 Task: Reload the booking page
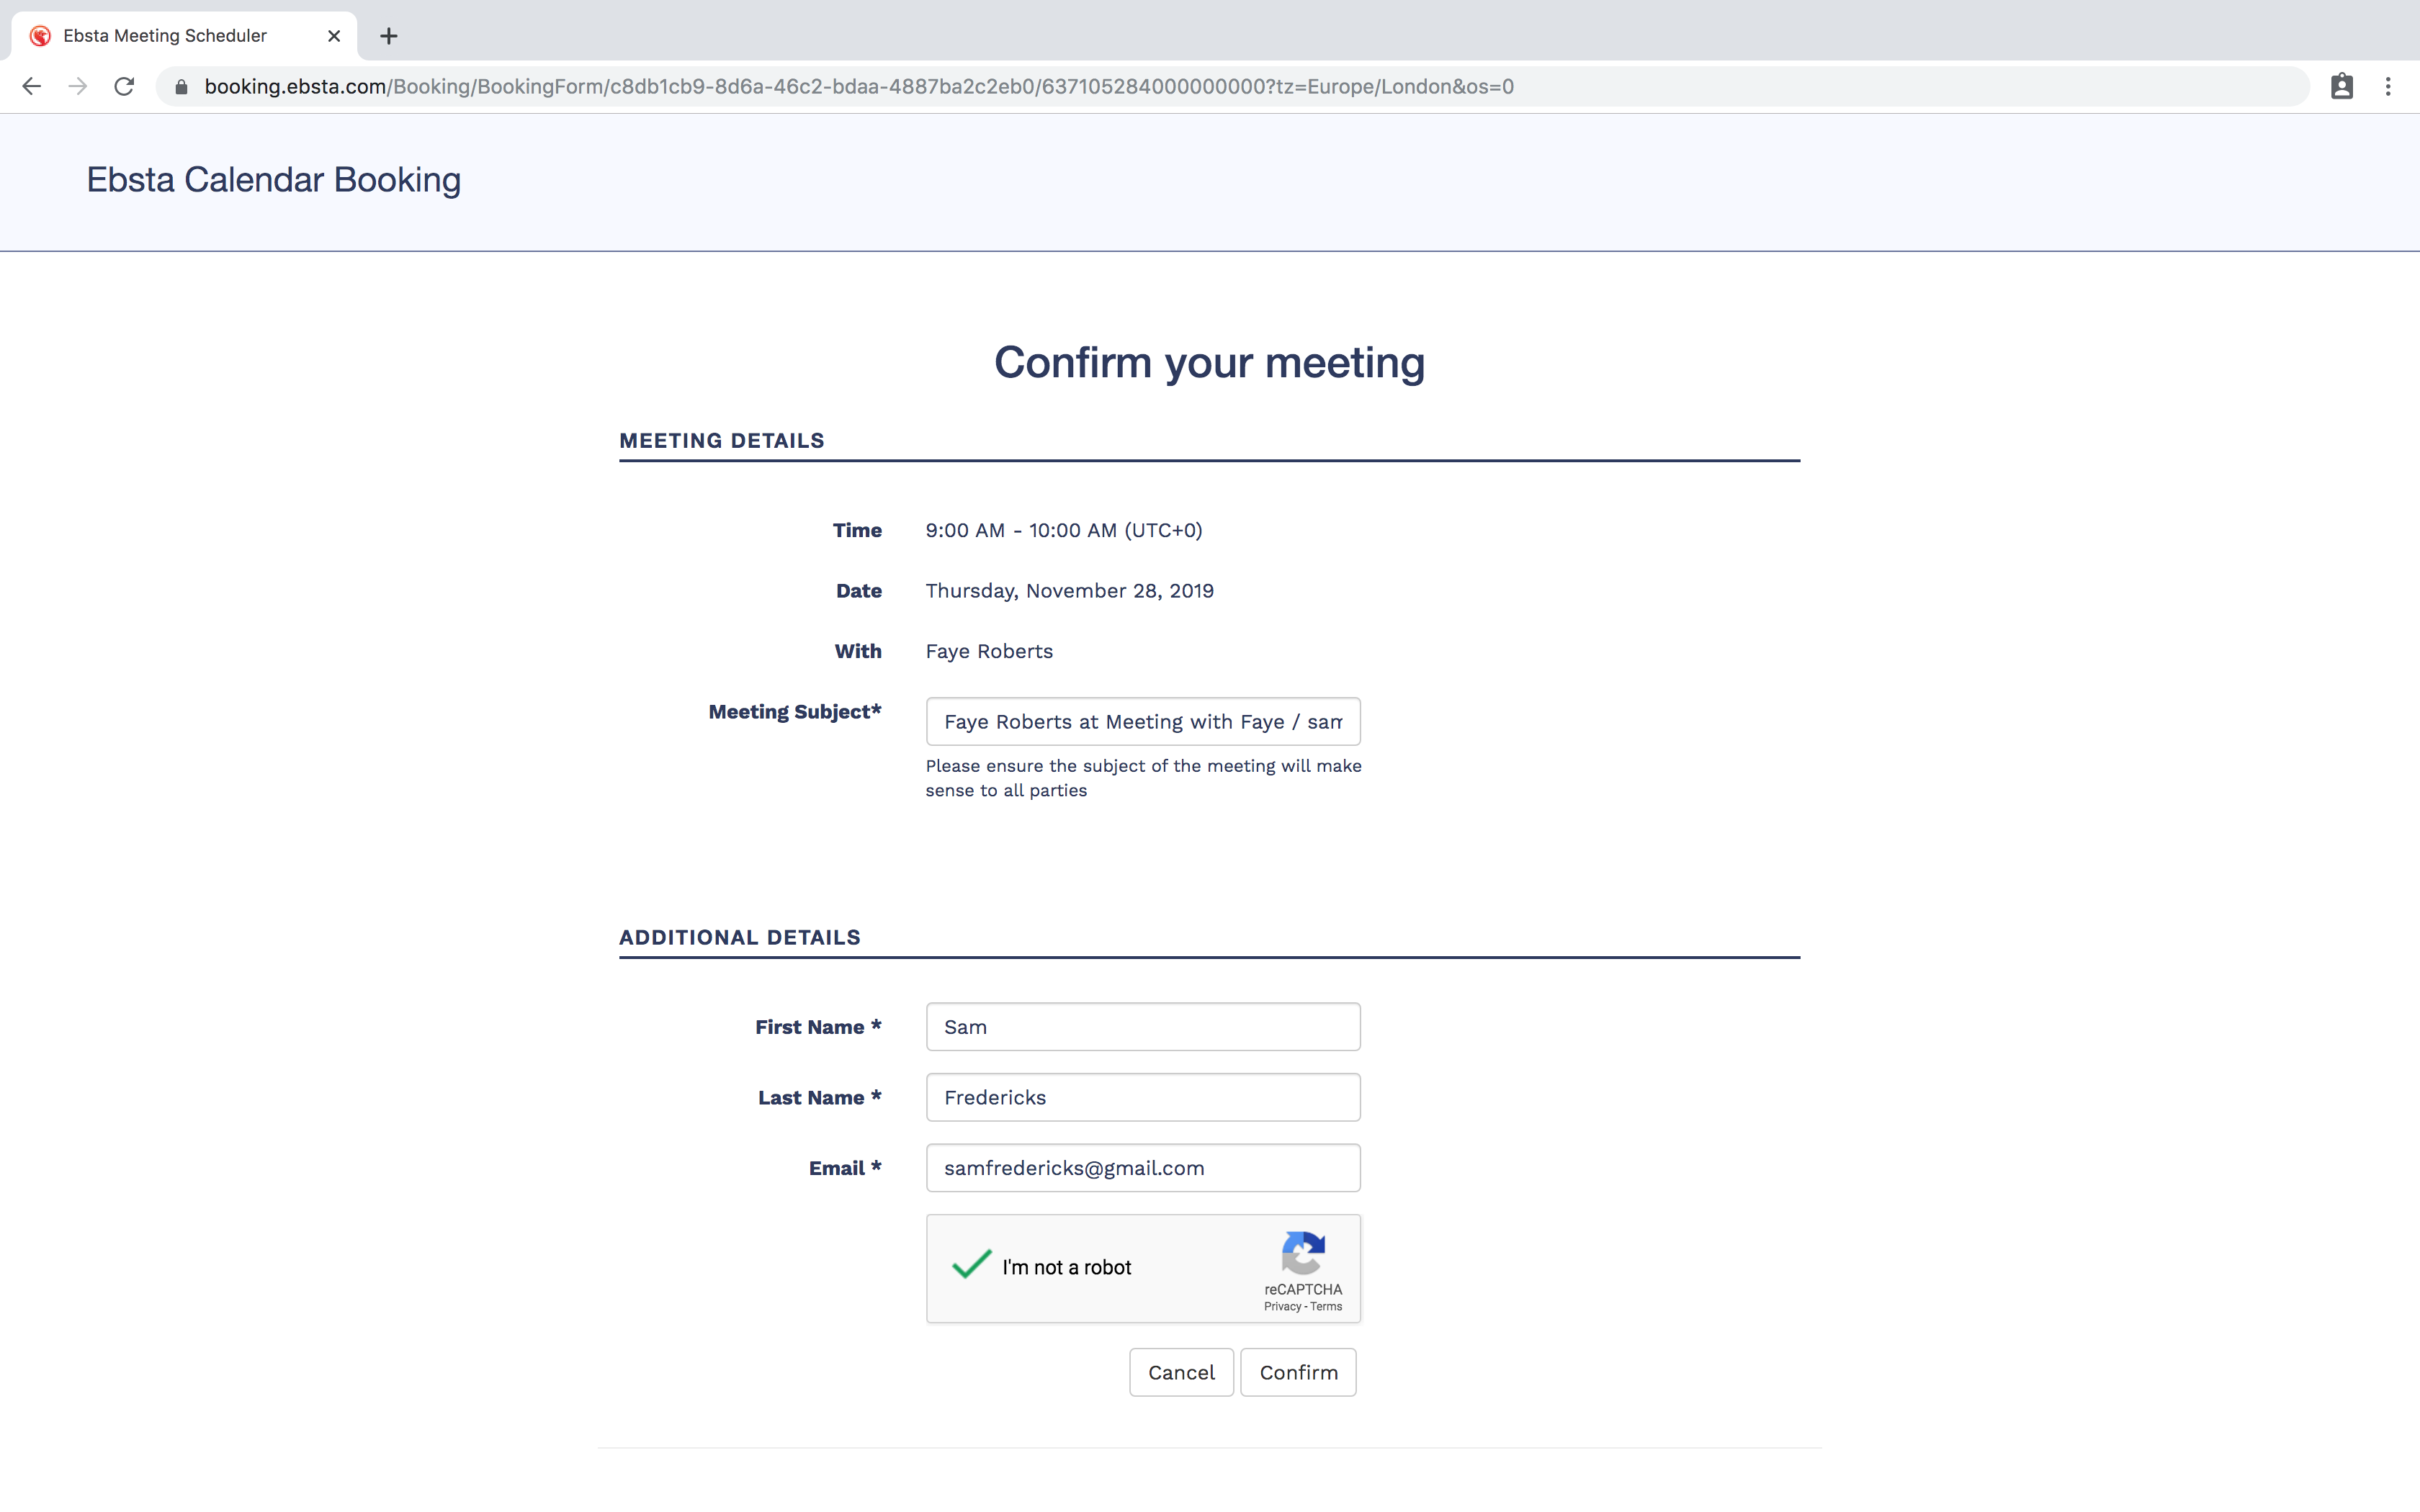pos(124,87)
